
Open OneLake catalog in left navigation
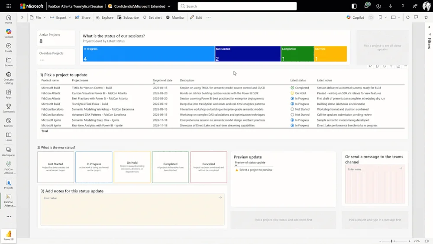(x=9, y=78)
